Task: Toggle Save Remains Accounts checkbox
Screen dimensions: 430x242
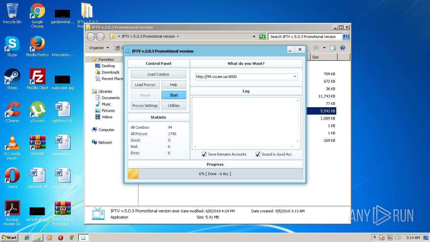Action: (x=204, y=154)
